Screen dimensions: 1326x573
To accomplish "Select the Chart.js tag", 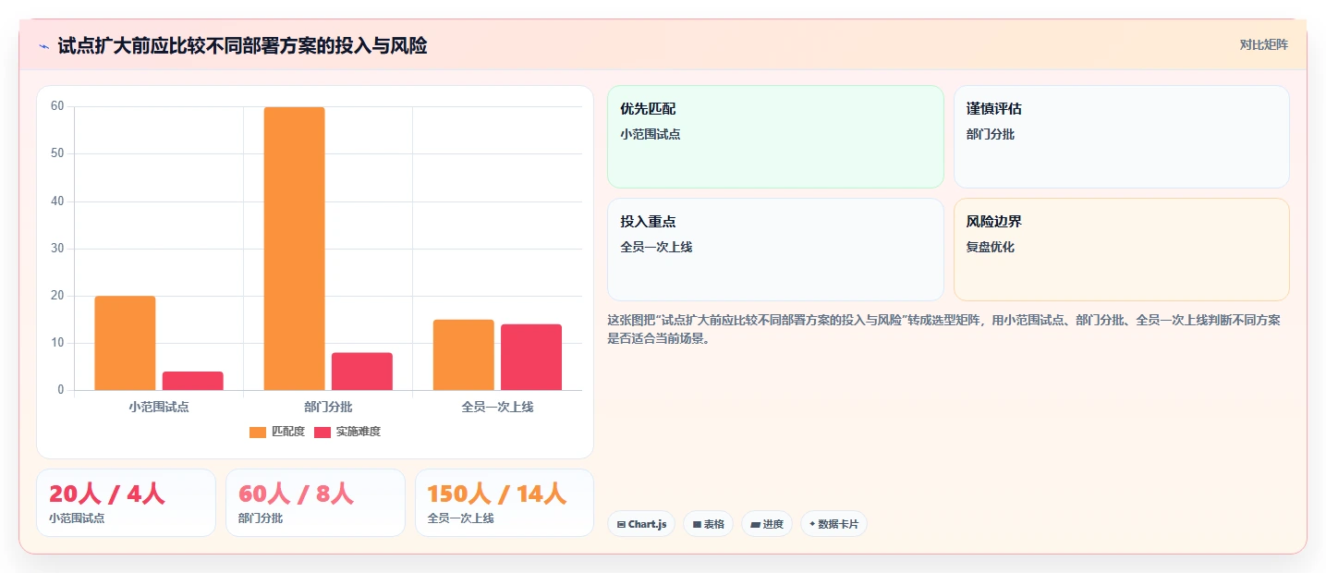I will coord(641,524).
